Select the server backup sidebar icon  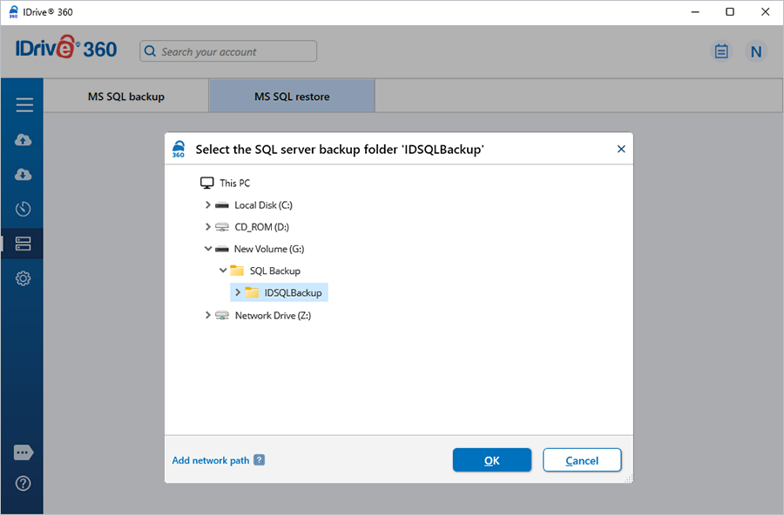24,244
